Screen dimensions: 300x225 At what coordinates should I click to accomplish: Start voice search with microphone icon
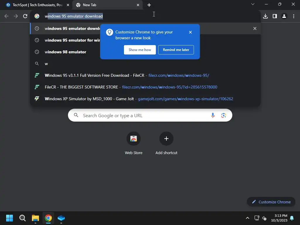click(x=213, y=115)
